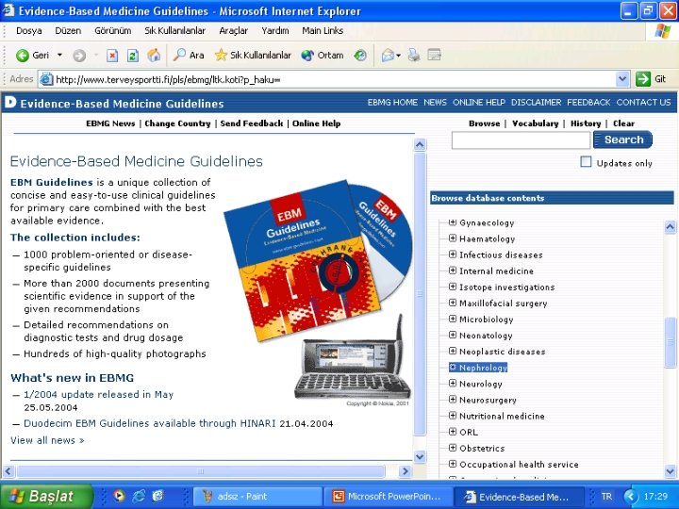This screenshot has width=679, height=509.
Task: Open Sık Kullanılanlar in menu bar
Action: point(175,31)
